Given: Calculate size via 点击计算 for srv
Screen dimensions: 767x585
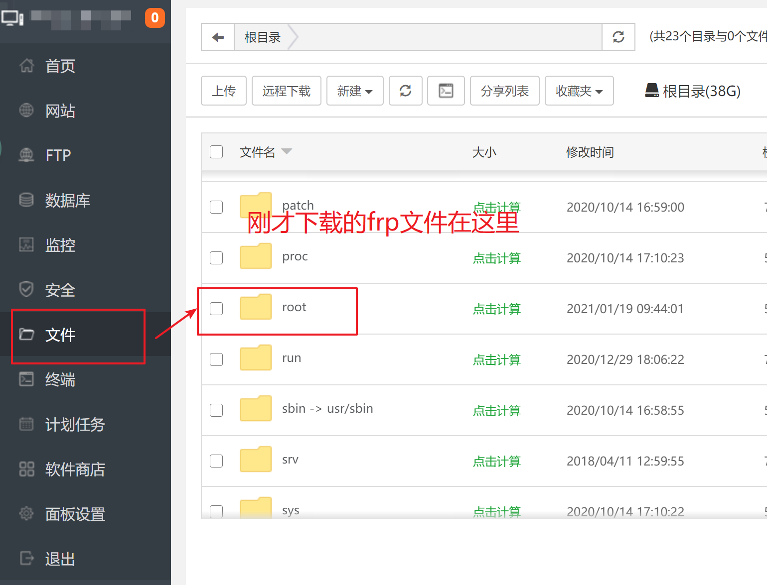Looking at the screenshot, I should pyautogui.click(x=497, y=462).
